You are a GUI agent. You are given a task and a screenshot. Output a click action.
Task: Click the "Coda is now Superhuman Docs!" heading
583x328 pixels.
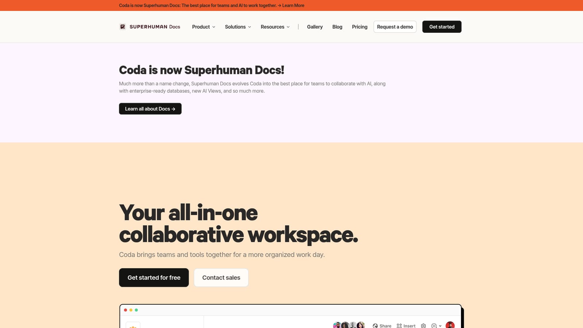[x=201, y=70]
